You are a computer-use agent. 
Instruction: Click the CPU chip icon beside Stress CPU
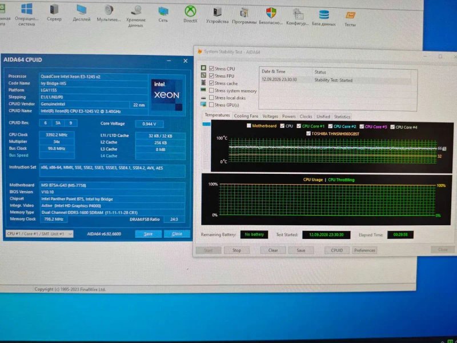(203, 68)
